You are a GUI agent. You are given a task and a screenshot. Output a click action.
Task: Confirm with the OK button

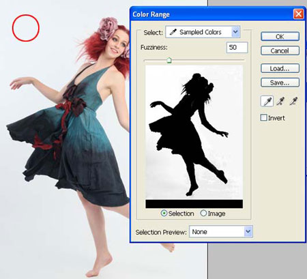tap(280, 37)
